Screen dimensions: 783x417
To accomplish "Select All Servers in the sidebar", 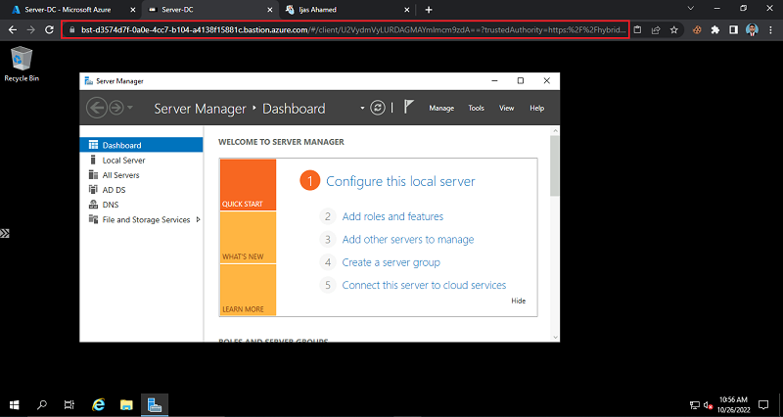I will [x=141, y=175].
